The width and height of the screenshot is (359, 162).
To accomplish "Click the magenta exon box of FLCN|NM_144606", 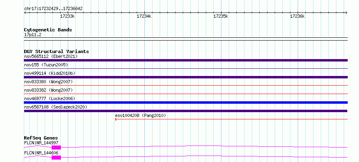I will [56, 158].
